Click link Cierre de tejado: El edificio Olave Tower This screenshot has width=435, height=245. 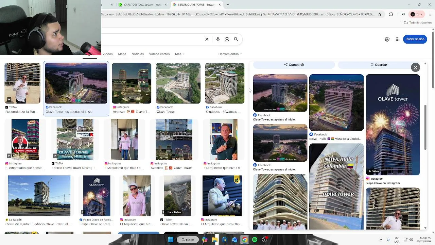point(39,224)
